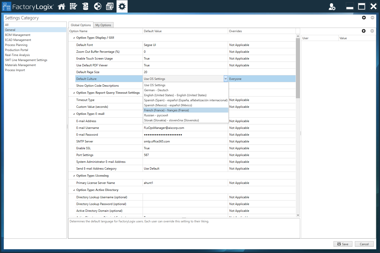The width and height of the screenshot is (380, 253).
Task: Click minus icon above User override list
Action: (x=372, y=31)
